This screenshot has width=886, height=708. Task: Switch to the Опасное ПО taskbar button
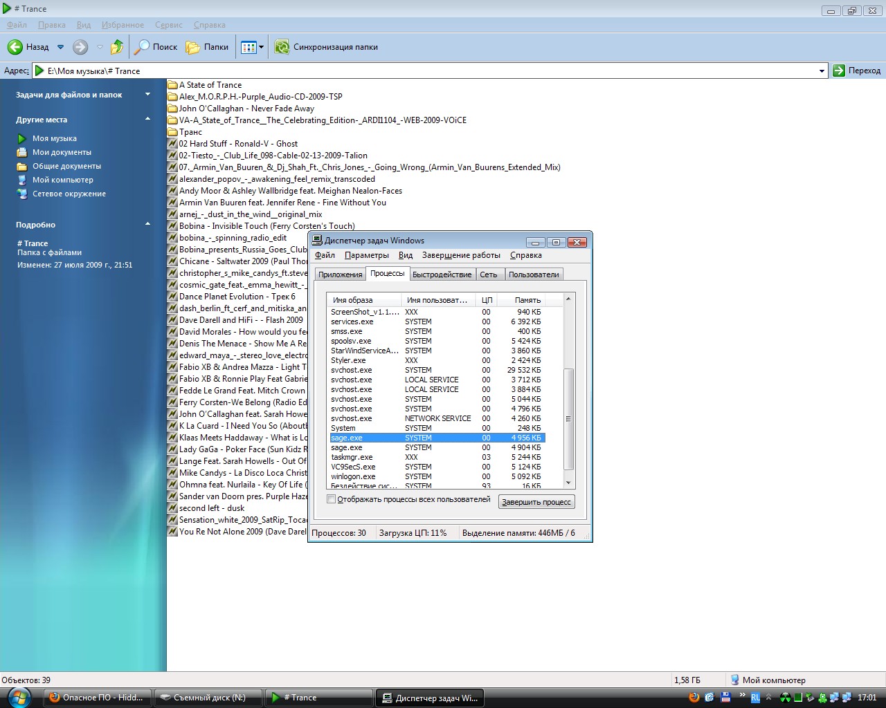tap(98, 698)
